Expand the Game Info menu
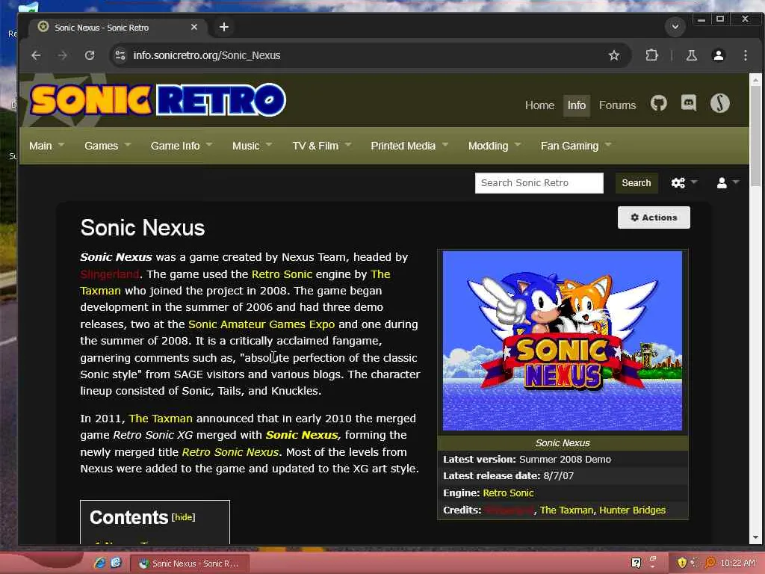Image resolution: width=765 pixels, height=574 pixels. [x=181, y=146]
